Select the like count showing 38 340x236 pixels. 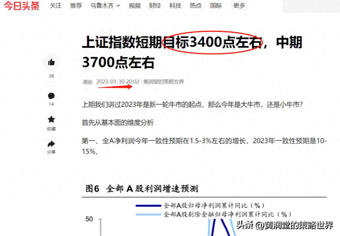51,76
